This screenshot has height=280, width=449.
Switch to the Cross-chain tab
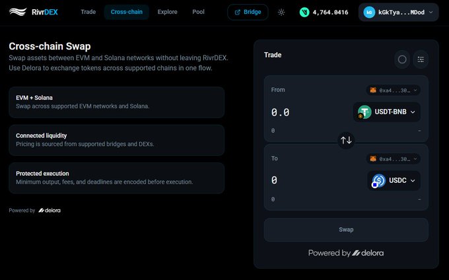tap(127, 12)
